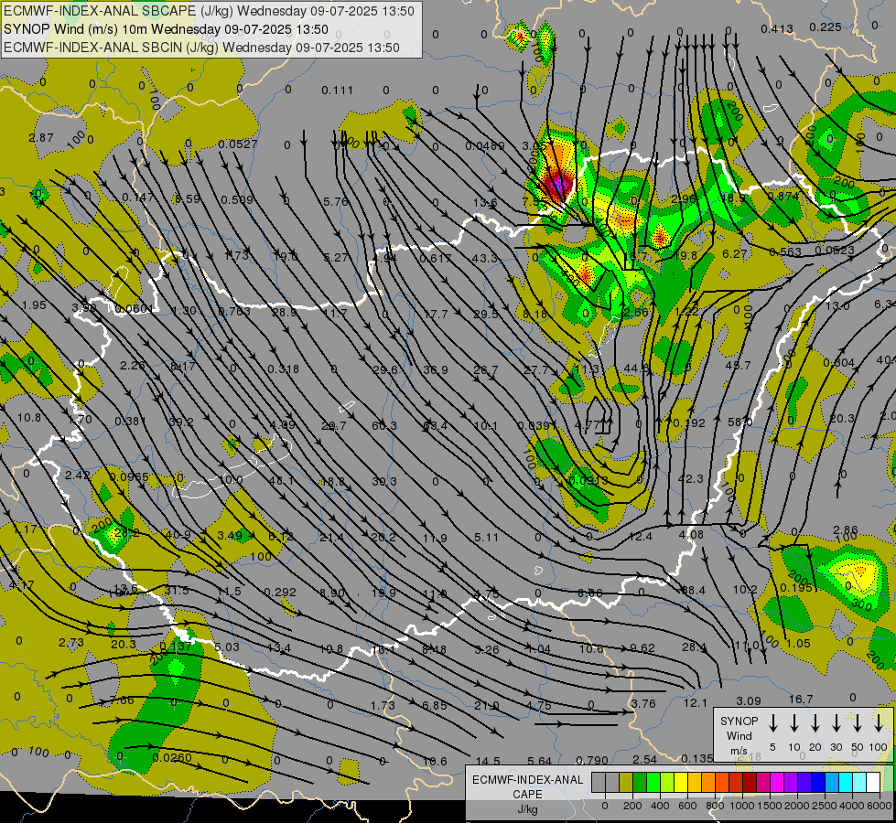Click the CIN value 2.73
This screenshot has width=896, height=823.
pos(71,643)
